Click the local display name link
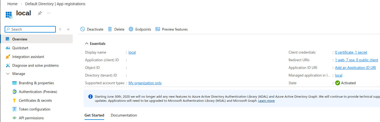Image resolution: width=380 pixels, height=122 pixels. click(x=132, y=52)
